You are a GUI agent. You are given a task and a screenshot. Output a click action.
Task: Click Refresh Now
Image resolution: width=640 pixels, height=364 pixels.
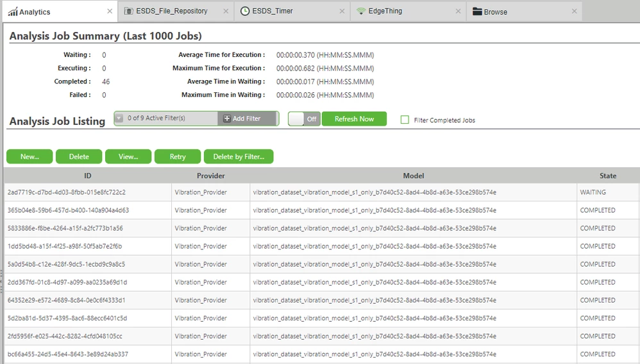pyautogui.click(x=354, y=119)
